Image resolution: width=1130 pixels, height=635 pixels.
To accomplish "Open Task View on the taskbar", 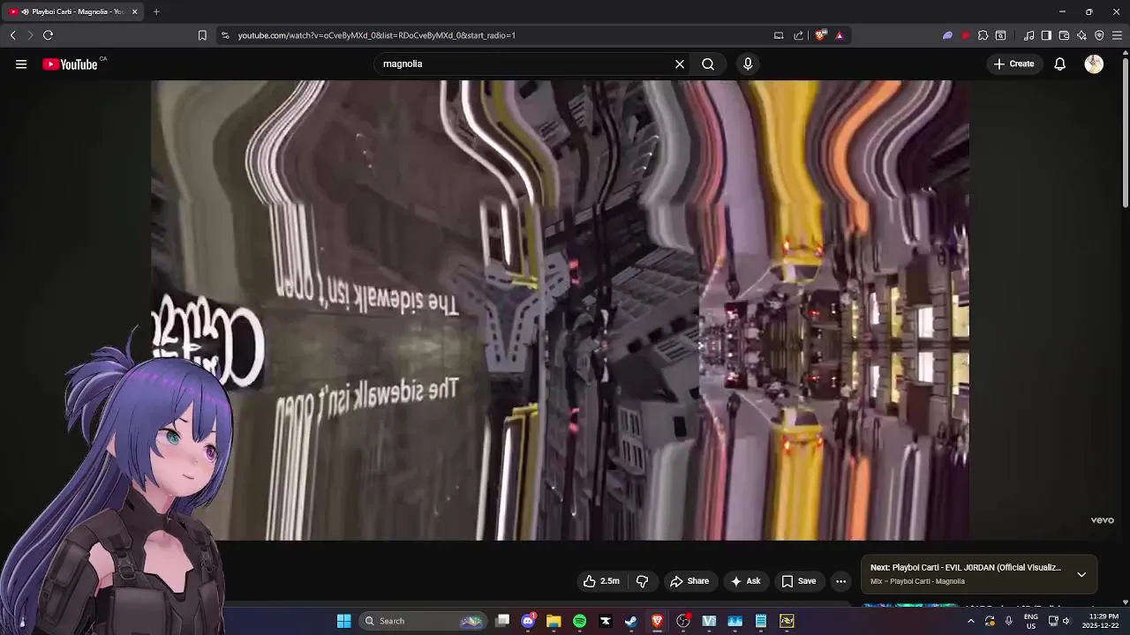I will tap(502, 621).
